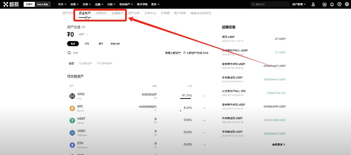
Task: Click the OKX 欧易 logo
Action: pos(12,4)
